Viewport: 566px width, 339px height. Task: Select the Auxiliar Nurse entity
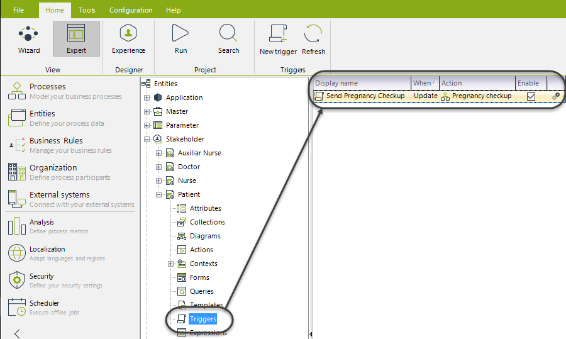pos(199,153)
